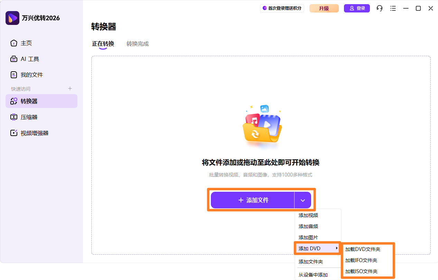Expand the 添加文件 dropdown arrow
The image size is (438, 280).
[x=303, y=200]
